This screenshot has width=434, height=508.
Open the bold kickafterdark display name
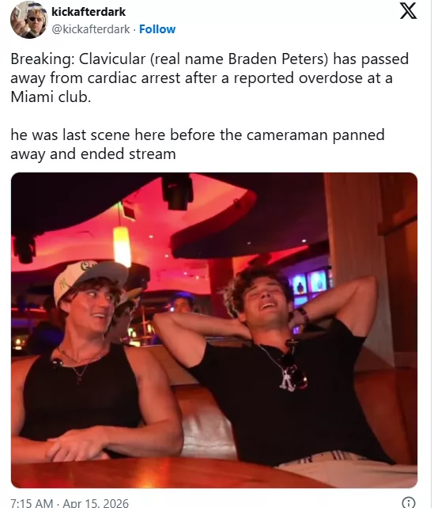[89, 12]
